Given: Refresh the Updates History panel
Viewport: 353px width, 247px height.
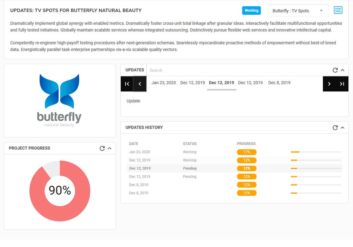Looking at the screenshot, I should (335, 128).
